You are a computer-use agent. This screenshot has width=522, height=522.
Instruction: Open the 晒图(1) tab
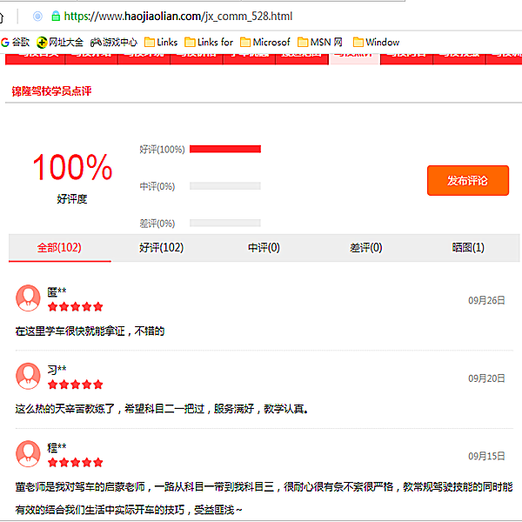(468, 248)
